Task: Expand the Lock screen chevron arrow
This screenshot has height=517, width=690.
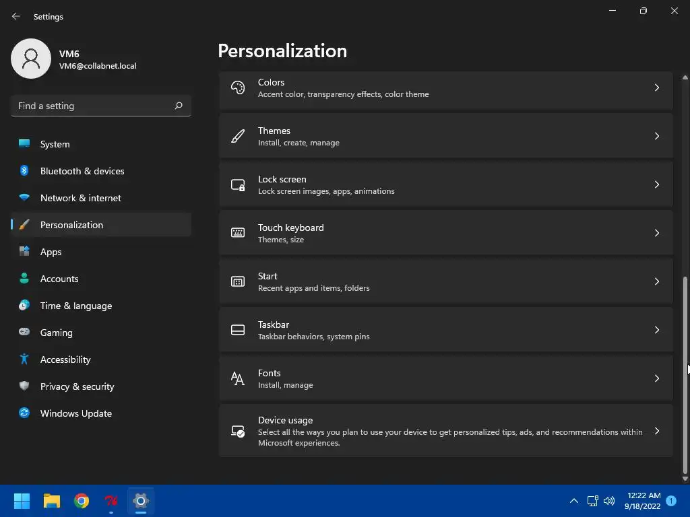Action: coord(656,184)
